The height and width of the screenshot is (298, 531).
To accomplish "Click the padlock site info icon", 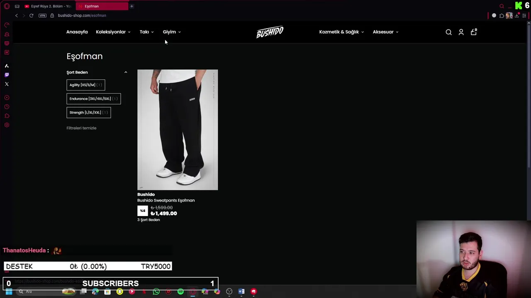I will click(52, 15).
